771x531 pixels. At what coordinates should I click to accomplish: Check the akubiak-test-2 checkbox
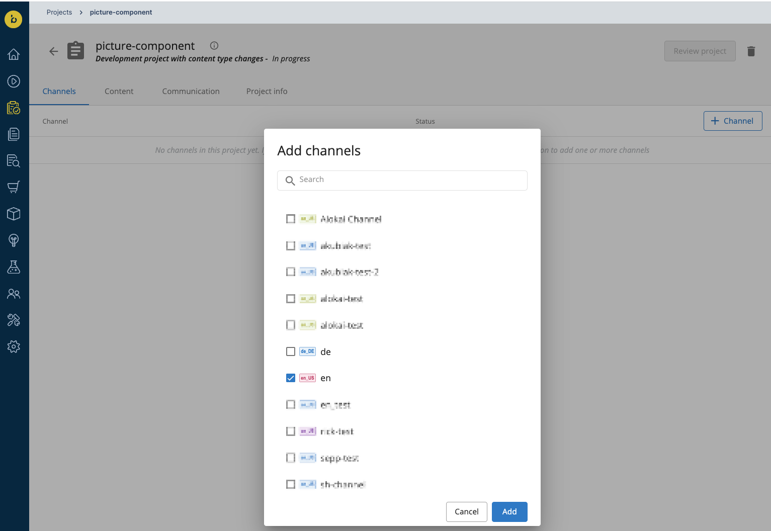291,272
